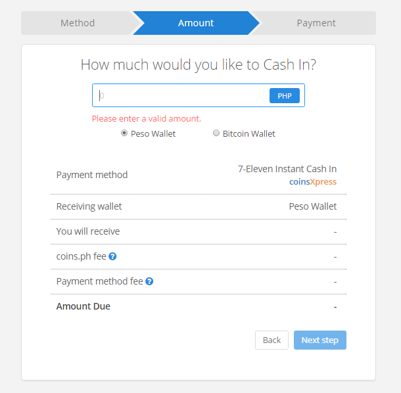Click the 'Please enter a valid amount' error
401x393 pixels.
point(147,119)
